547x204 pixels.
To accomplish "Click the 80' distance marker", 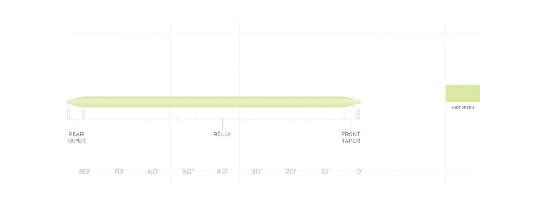I will click(85, 172).
